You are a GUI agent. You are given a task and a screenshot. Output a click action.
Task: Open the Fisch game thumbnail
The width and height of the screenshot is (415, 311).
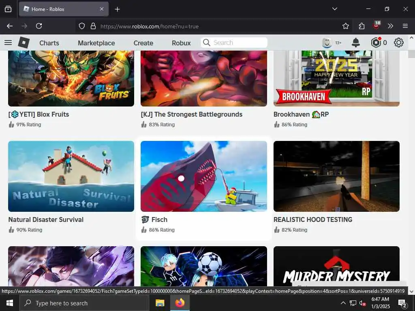point(204,176)
